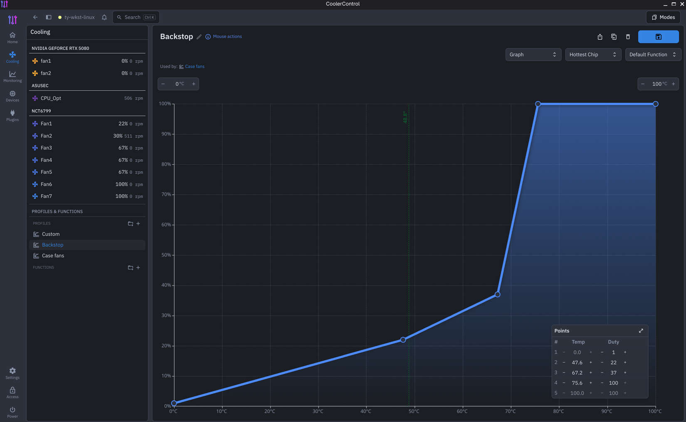Follow the Case fans link
Viewport: 686px width, 422px height.
coord(195,67)
